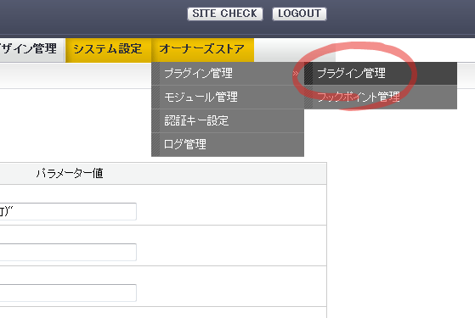Expand submenu arrow beside プラグイン管理

pos(296,73)
